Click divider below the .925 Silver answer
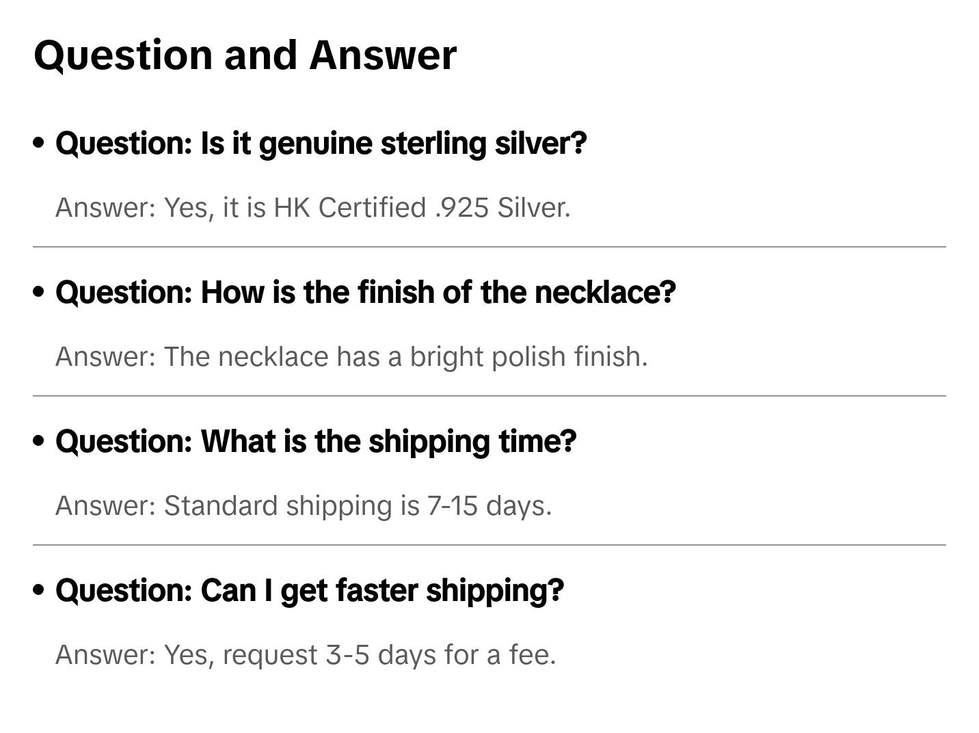This screenshot has height=733, width=979. [x=489, y=247]
